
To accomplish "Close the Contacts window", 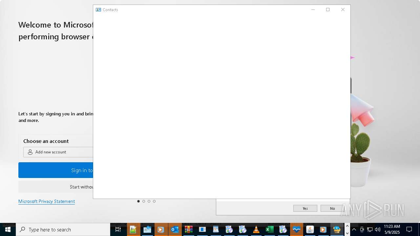I will (x=343, y=10).
